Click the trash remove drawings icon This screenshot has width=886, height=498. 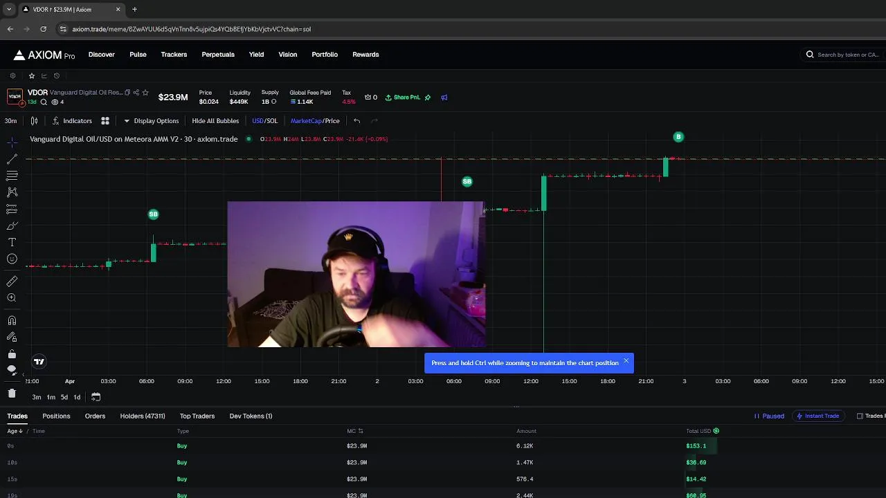pyautogui.click(x=12, y=393)
